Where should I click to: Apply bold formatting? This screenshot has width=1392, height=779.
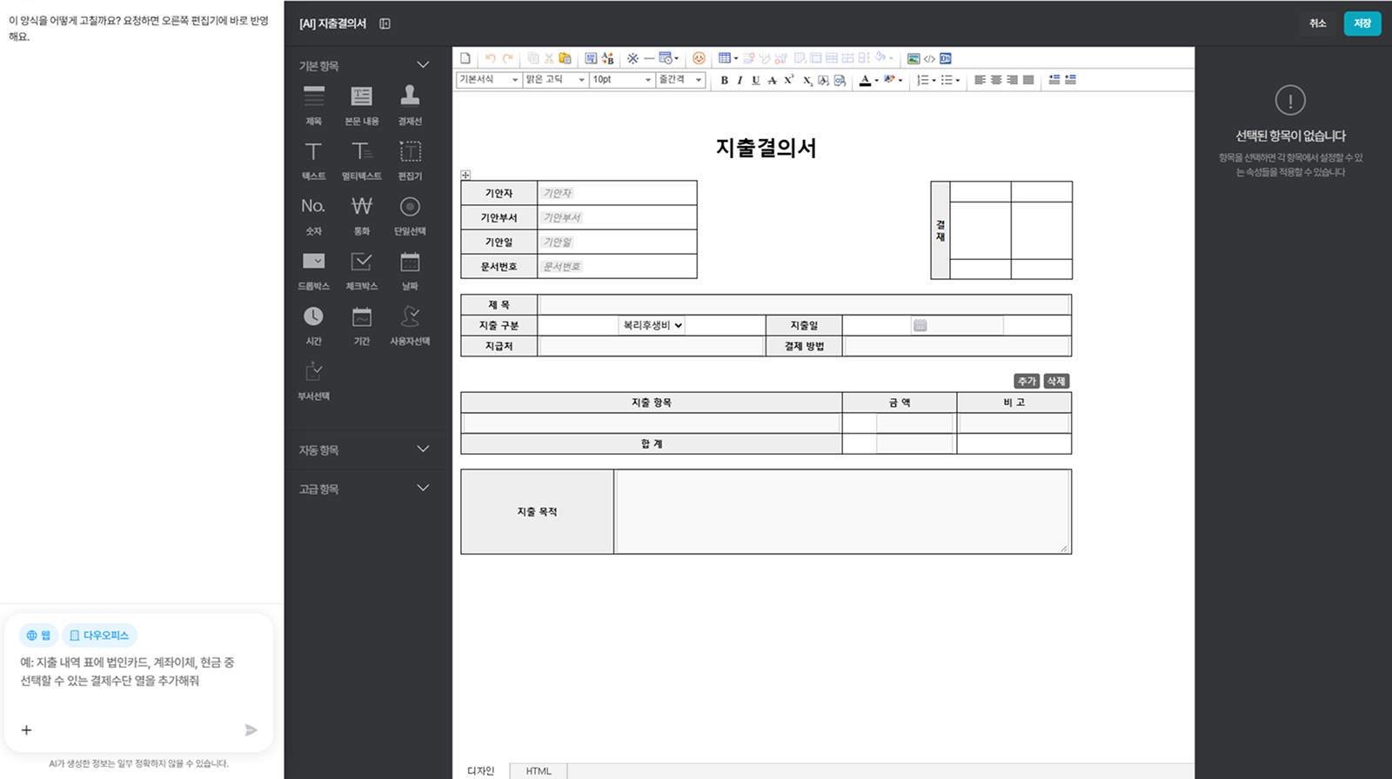[724, 80]
